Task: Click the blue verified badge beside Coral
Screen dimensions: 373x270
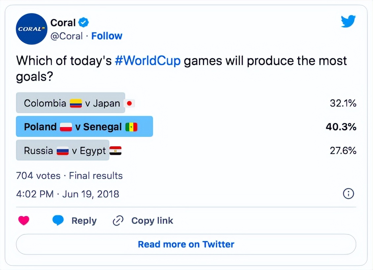Action: pyautogui.click(x=83, y=22)
